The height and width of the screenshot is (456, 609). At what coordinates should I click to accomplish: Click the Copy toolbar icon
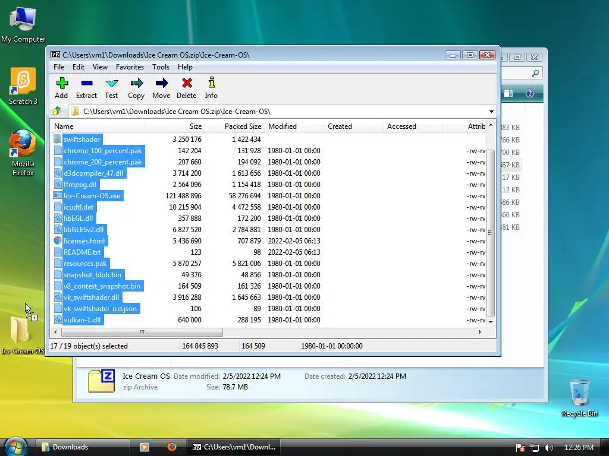(x=136, y=88)
